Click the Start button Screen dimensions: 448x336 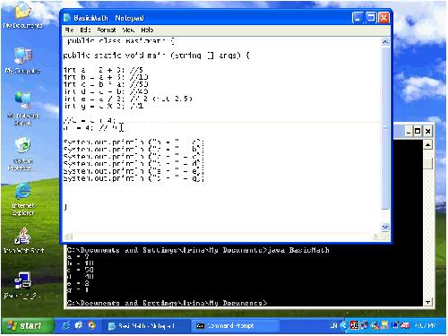click(x=27, y=325)
